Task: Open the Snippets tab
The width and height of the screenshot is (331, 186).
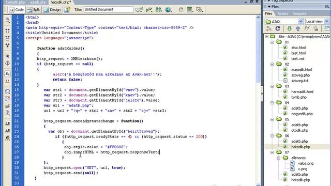Action: (299, 14)
